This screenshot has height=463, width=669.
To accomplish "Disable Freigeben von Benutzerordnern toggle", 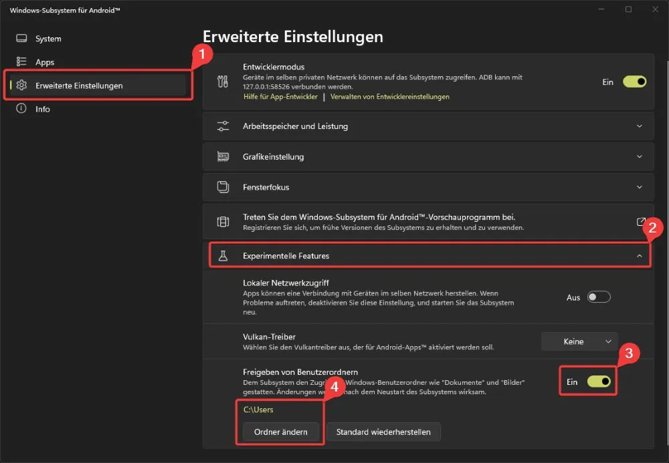I will 599,381.
